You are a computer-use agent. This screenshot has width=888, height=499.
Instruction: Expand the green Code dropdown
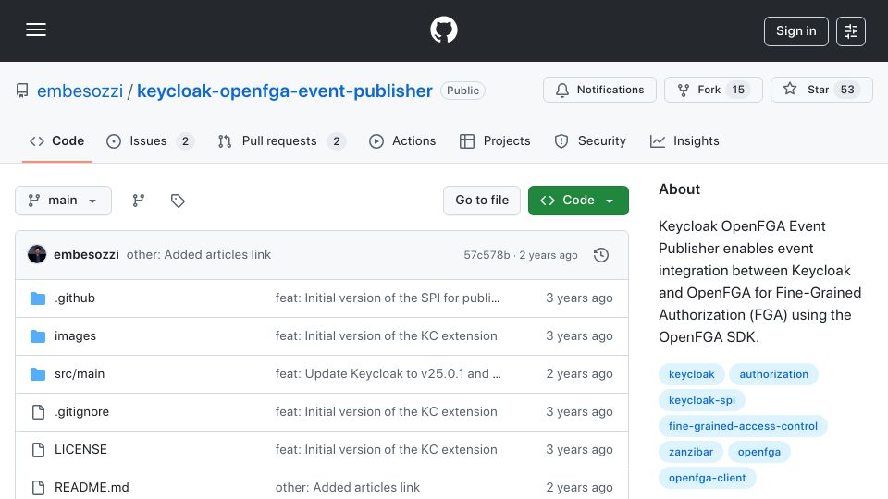pos(578,201)
